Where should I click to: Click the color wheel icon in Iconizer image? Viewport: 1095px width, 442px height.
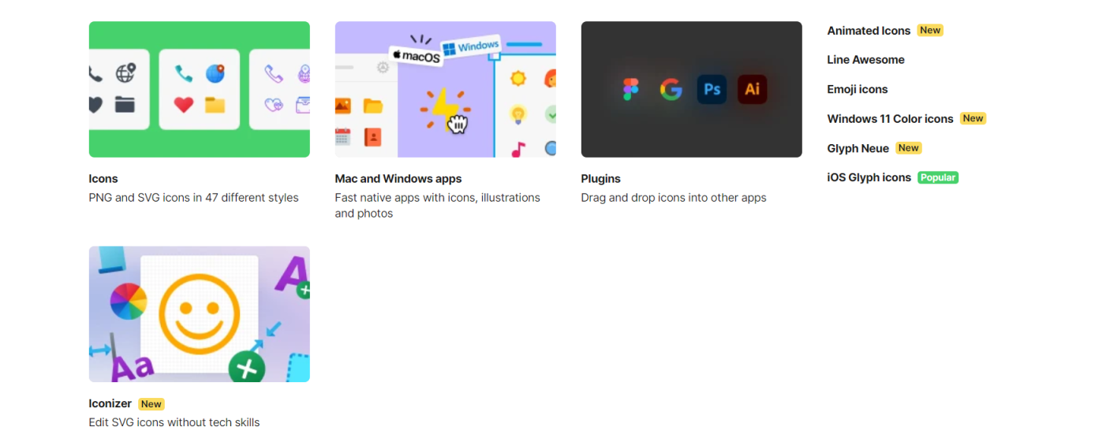coord(129,302)
